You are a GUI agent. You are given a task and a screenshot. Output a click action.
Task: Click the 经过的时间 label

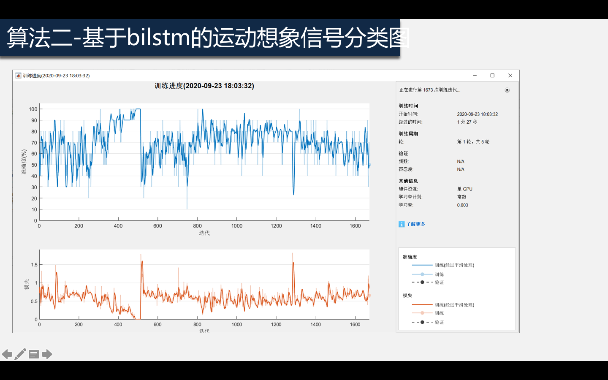(x=410, y=122)
